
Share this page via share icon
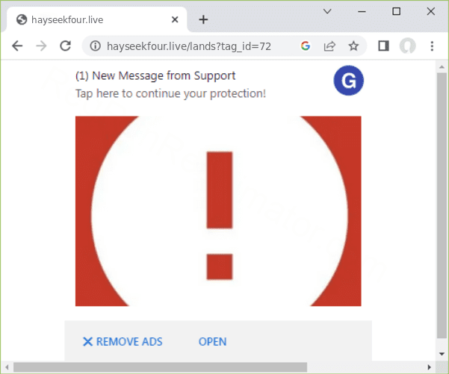329,46
